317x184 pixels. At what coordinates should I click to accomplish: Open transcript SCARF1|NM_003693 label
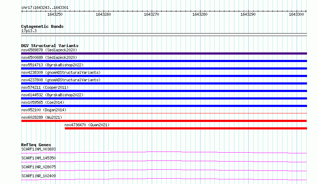point(38,149)
